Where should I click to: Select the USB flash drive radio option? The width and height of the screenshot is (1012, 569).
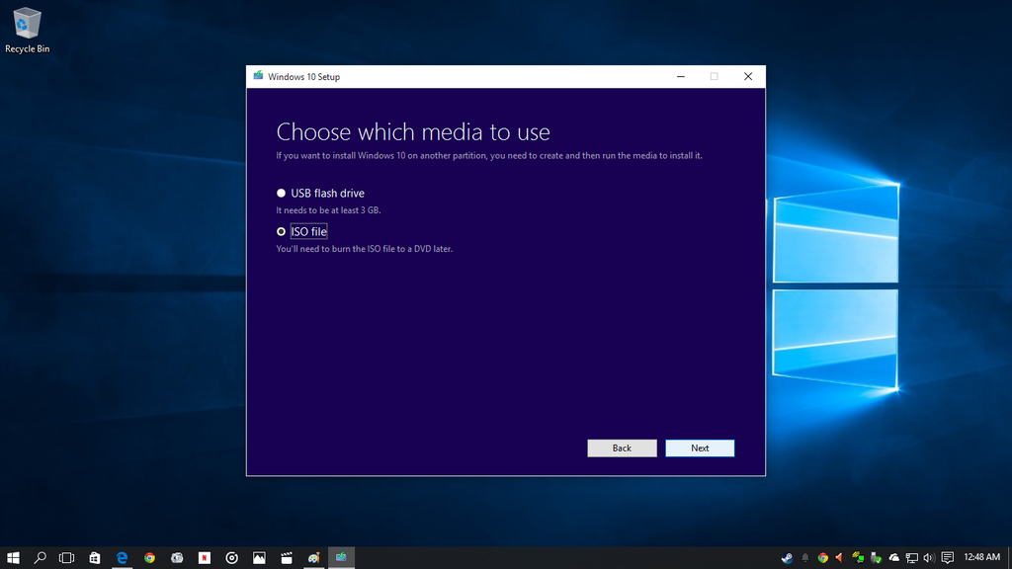point(282,194)
